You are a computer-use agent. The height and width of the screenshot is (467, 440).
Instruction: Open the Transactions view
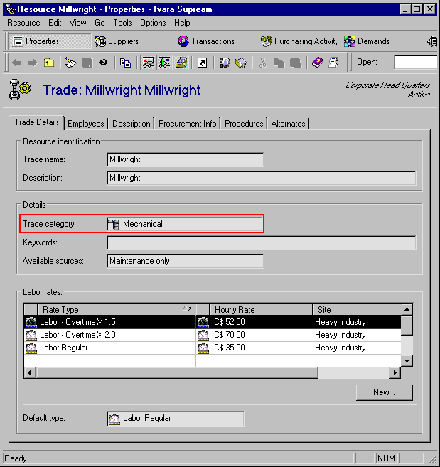pos(206,41)
